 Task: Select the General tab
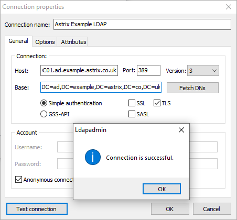[x=18, y=41]
